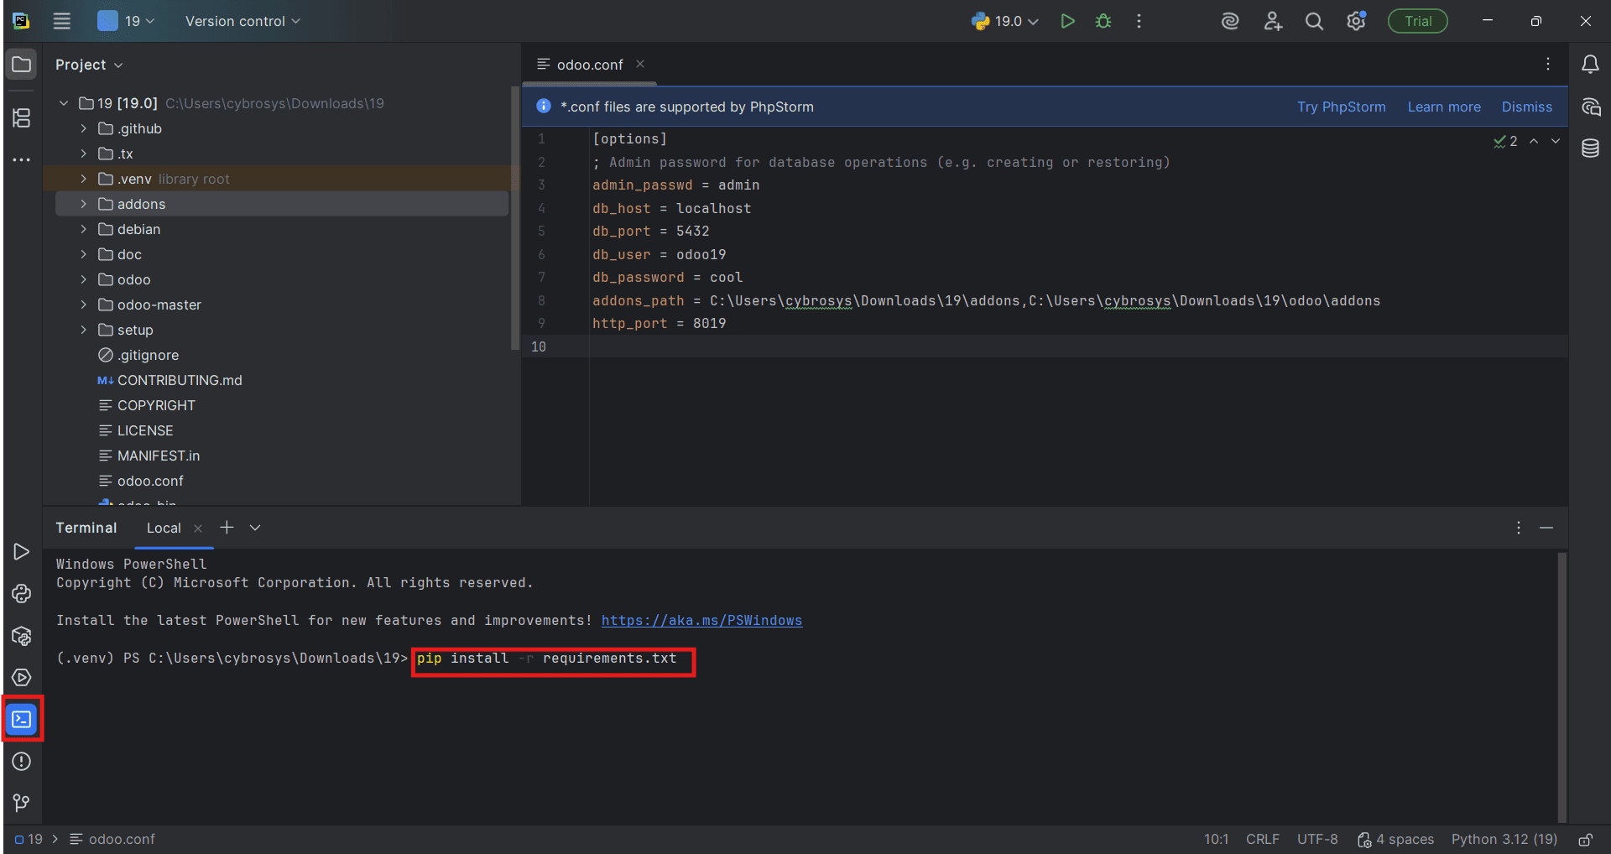The height and width of the screenshot is (854, 1611).
Task: Open the main hamburger menu
Action: pyautogui.click(x=62, y=21)
